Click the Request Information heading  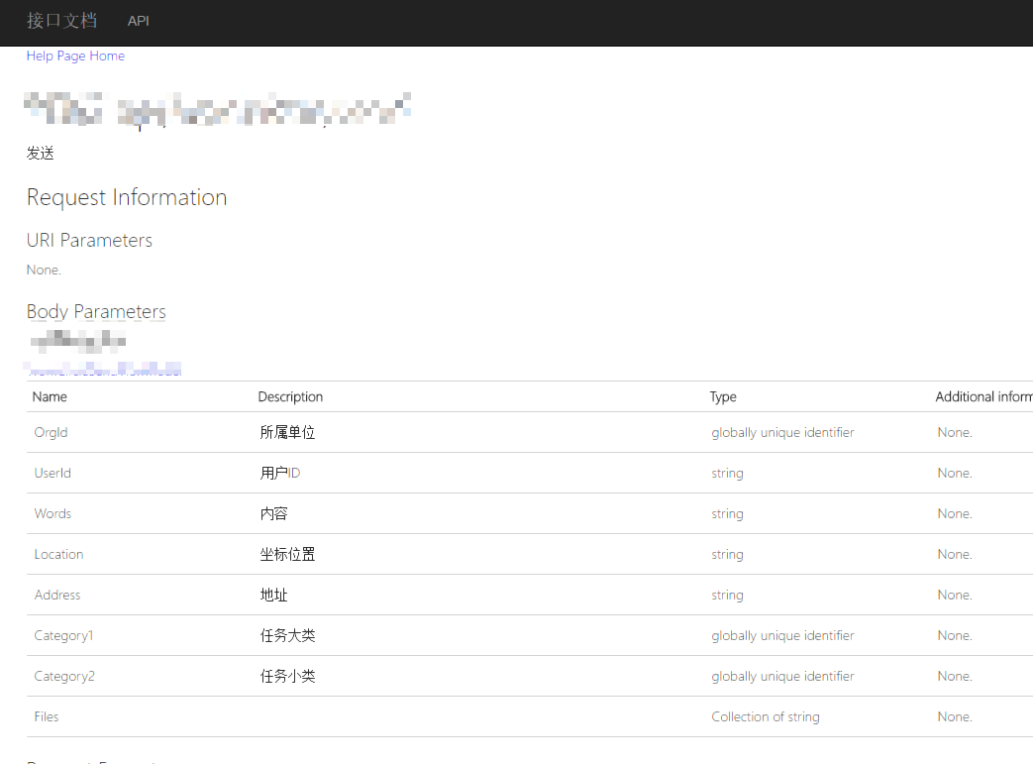pyautogui.click(x=127, y=198)
